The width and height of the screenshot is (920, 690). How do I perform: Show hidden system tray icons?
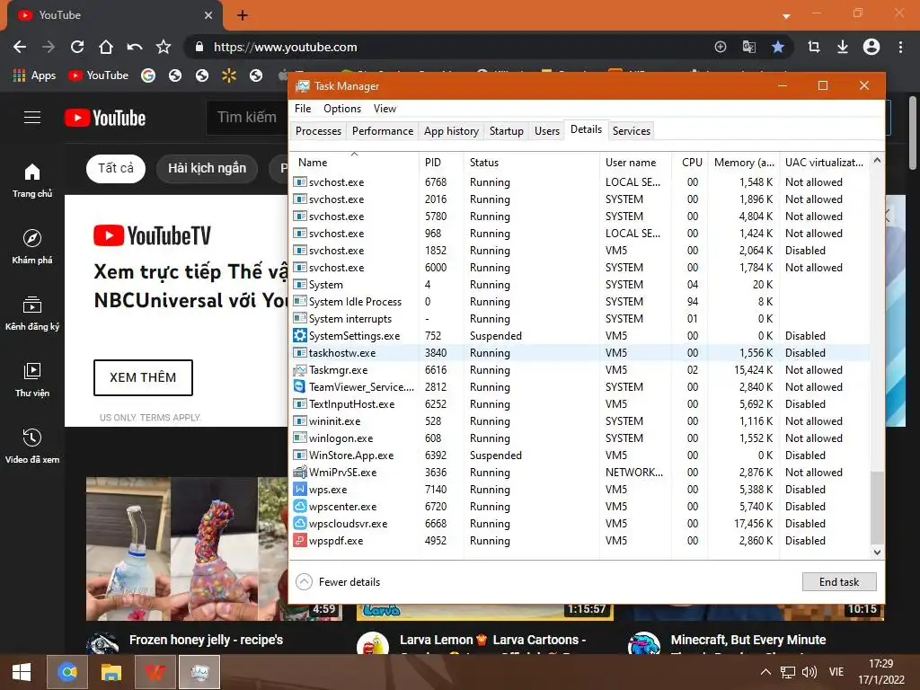coord(765,672)
